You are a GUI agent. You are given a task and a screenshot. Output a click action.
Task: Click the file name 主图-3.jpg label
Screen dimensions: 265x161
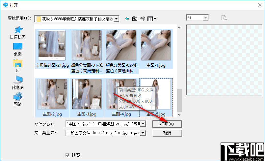87,114
